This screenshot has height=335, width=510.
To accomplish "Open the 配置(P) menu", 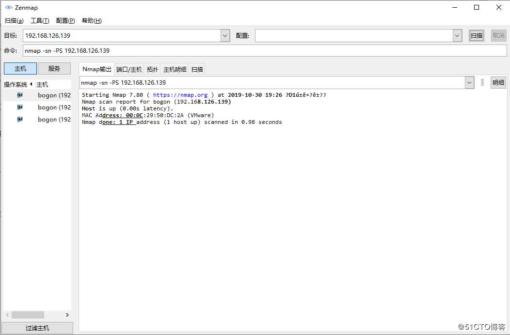I will tap(65, 21).
